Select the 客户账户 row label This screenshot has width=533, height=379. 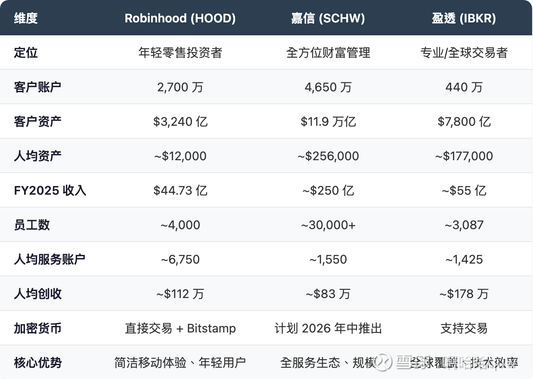click(37, 87)
